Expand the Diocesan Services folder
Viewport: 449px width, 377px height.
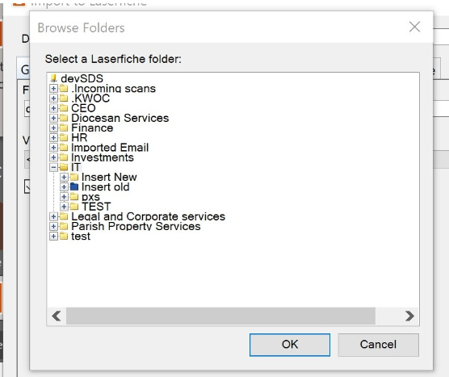click(x=53, y=118)
